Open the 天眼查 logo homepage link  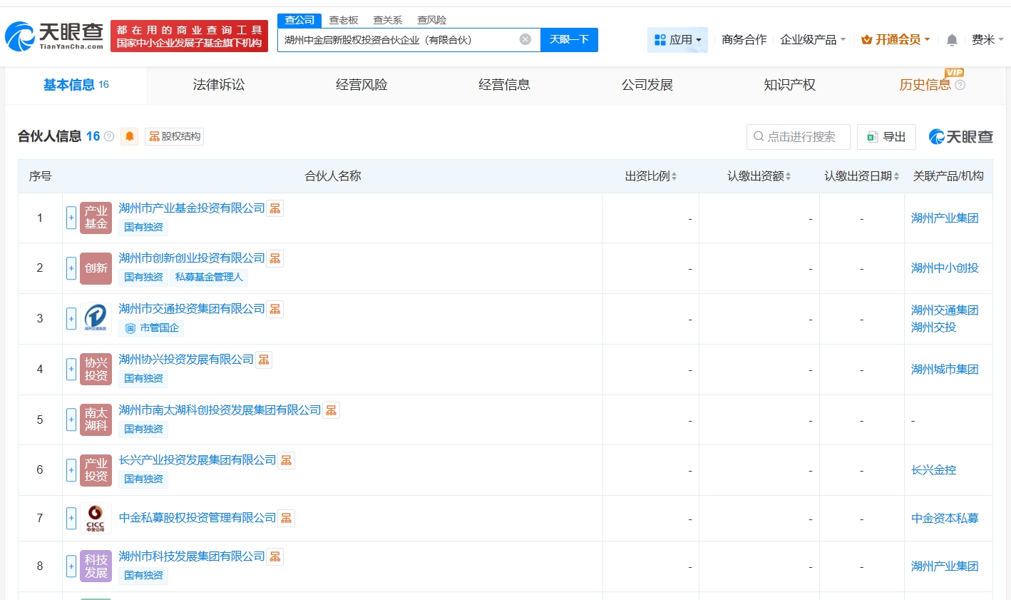(x=54, y=36)
